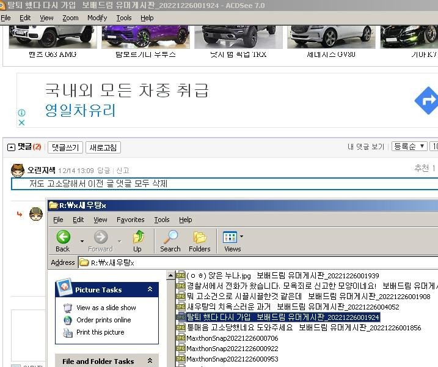Collapse the comments section toggle box

[x=11, y=147]
